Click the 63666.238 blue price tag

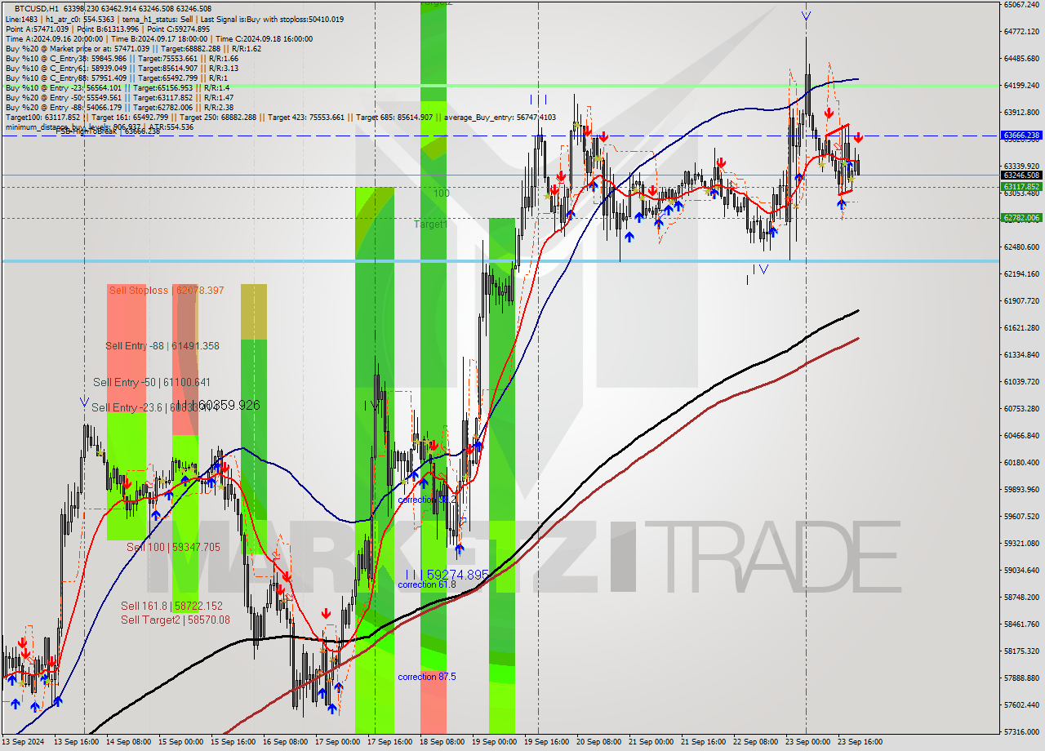[1021, 136]
